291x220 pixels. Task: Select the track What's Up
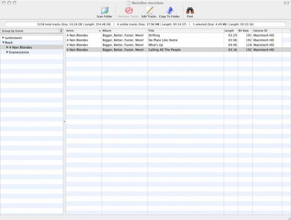coord(171,45)
